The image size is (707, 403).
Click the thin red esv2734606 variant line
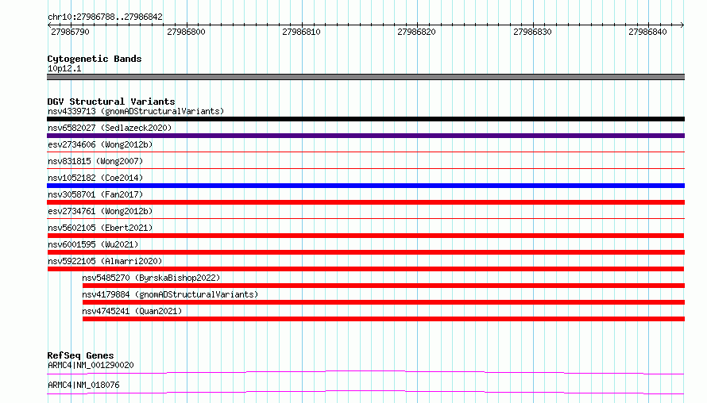pyautogui.click(x=365, y=152)
